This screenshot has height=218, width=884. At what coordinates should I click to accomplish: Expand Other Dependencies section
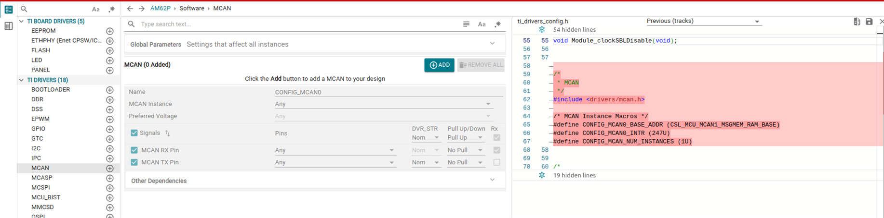pos(492,181)
